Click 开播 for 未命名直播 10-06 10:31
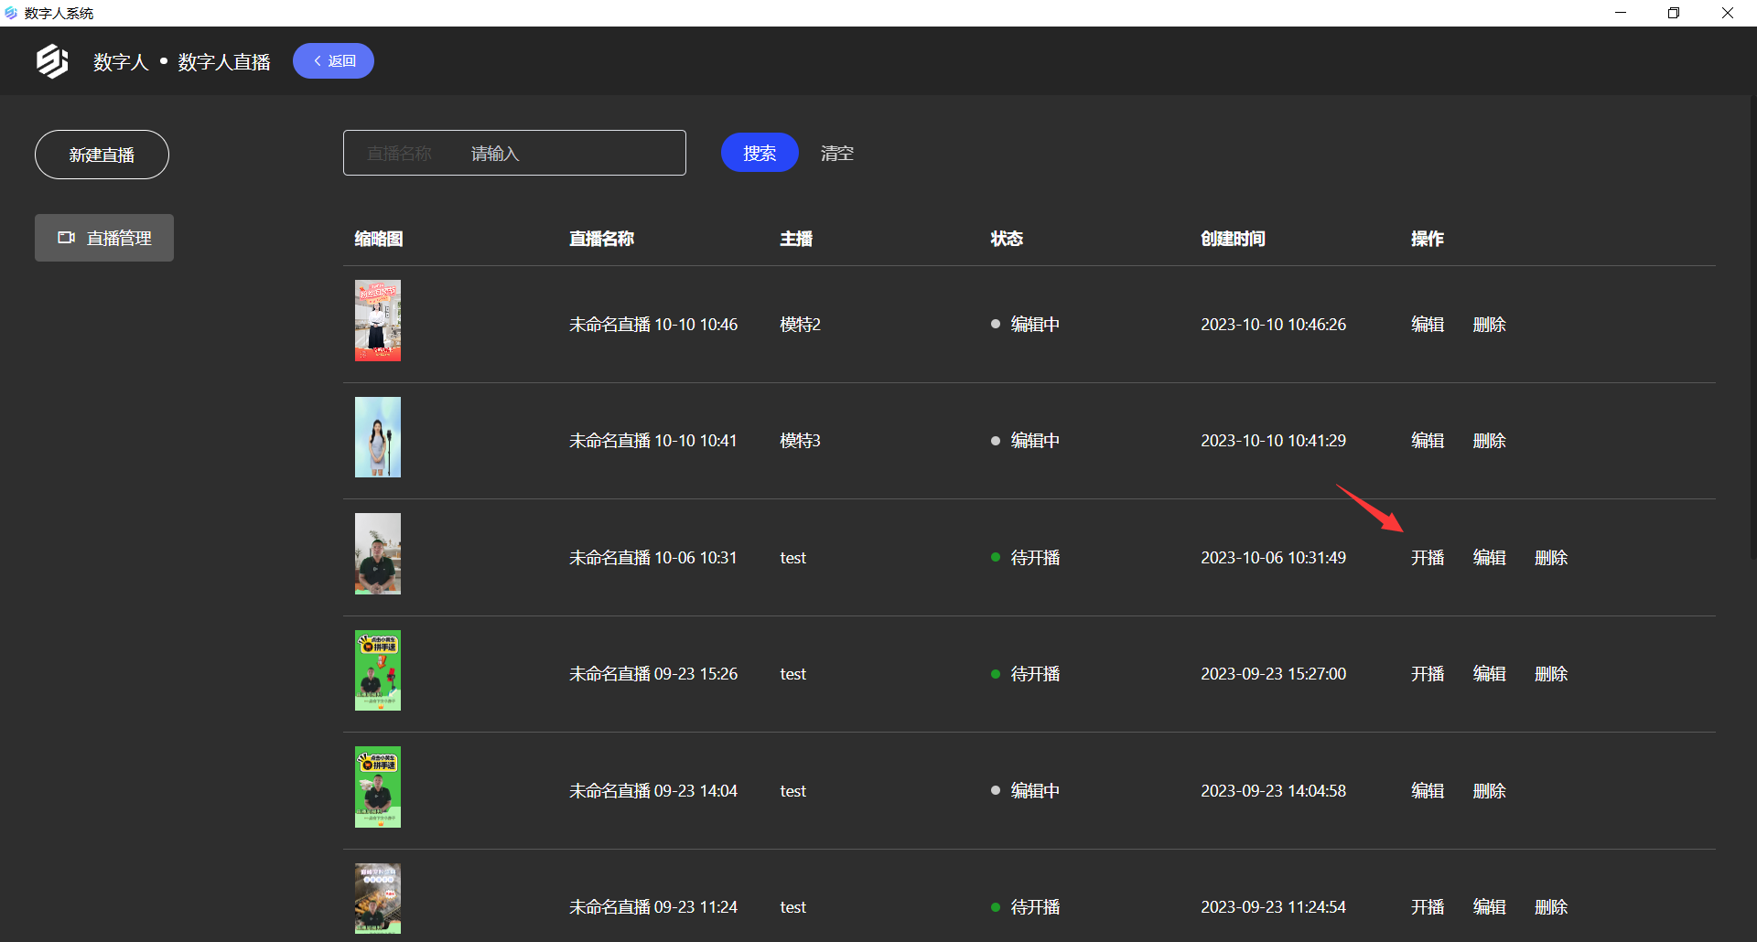1757x942 pixels. click(x=1428, y=558)
